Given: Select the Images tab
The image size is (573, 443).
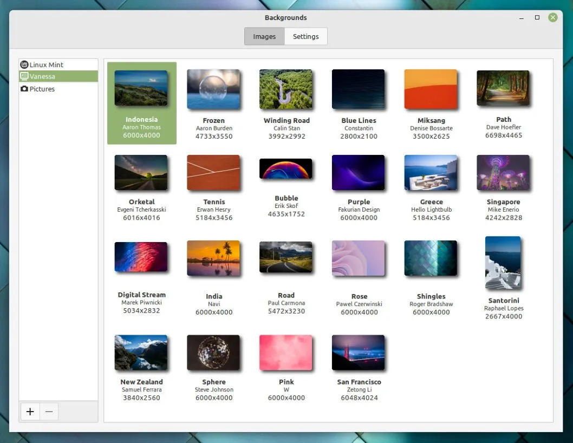Looking at the screenshot, I should pyautogui.click(x=264, y=36).
